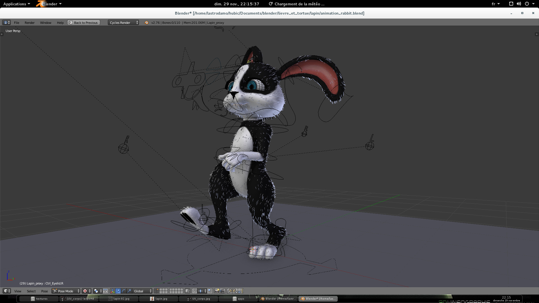Image resolution: width=539 pixels, height=303 pixels.
Task: Switch to UV_corps.jpg window in taskbar
Action: [198, 299]
